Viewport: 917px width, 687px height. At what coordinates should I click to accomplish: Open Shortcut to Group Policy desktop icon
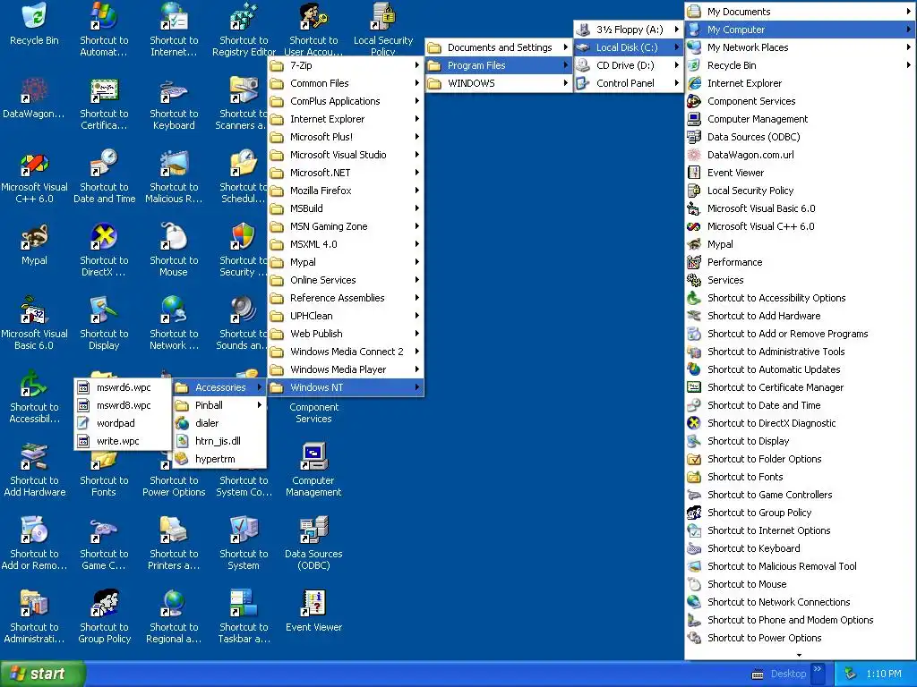click(104, 617)
